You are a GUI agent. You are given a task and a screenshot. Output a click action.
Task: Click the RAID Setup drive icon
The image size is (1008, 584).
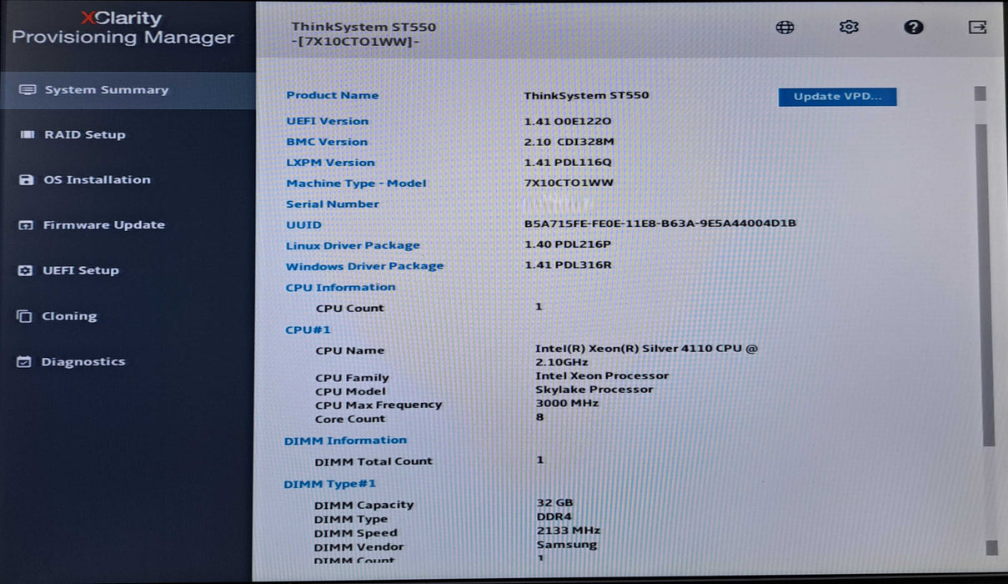[x=28, y=134]
